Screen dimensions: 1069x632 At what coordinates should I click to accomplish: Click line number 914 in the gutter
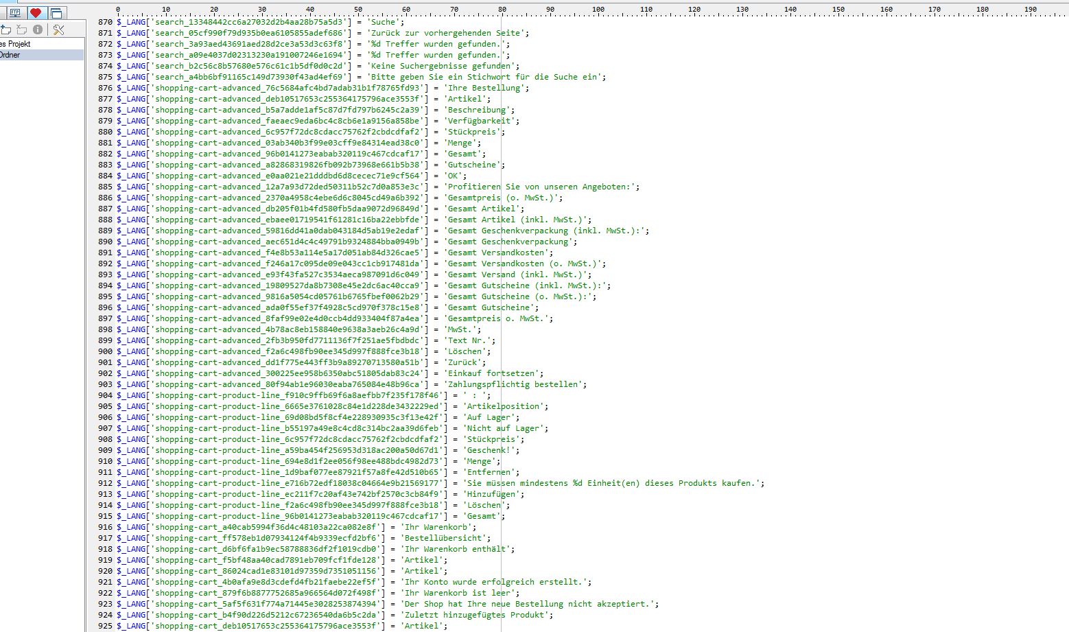(105, 505)
